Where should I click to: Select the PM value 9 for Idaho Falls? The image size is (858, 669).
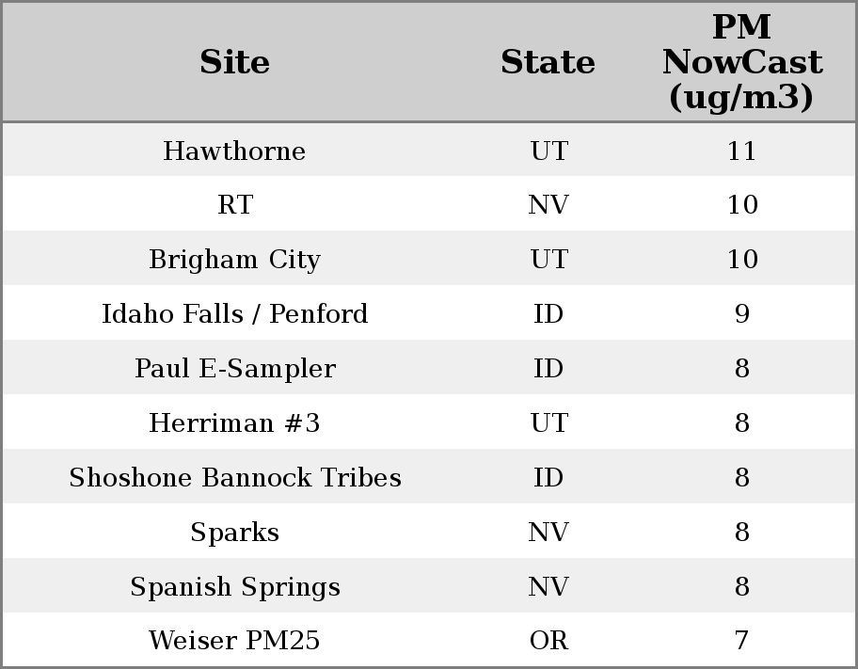pyautogui.click(x=741, y=314)
